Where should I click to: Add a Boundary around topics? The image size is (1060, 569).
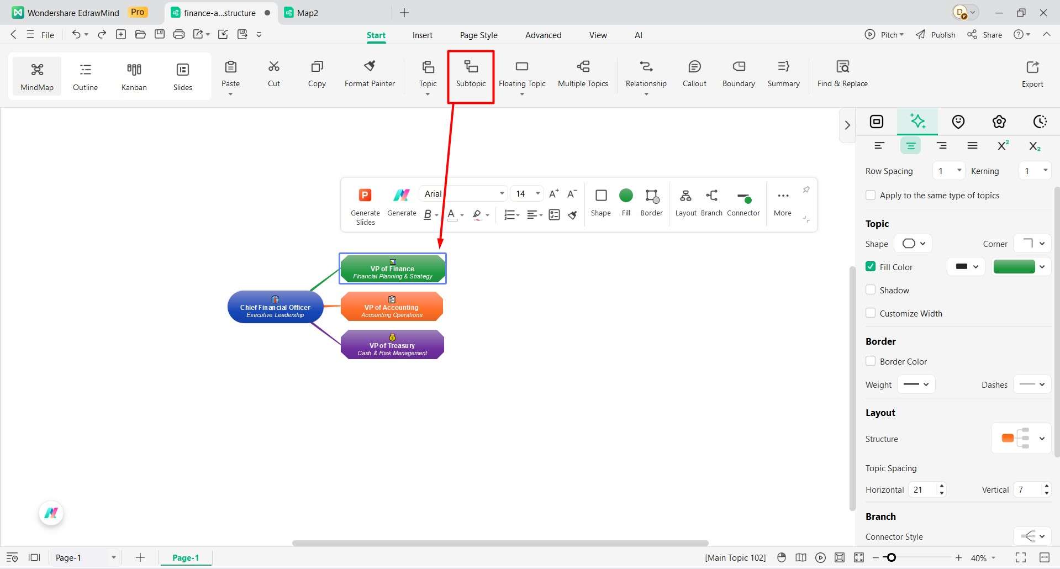tap(739, 75)
